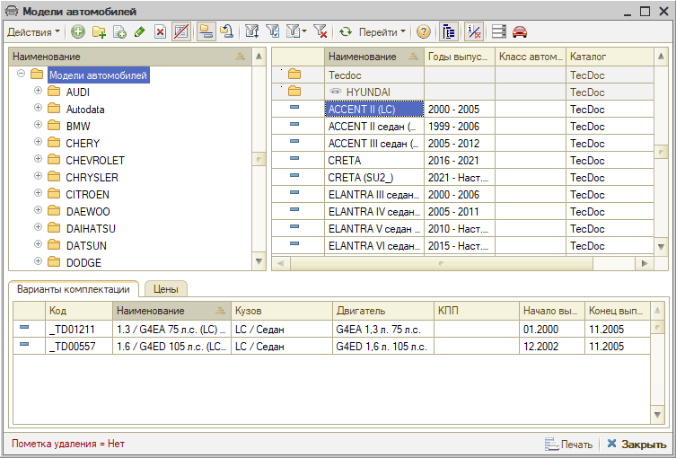The image size is (676, 458).
Task: Toggle the tree panel display button
Action: point(449,31)
